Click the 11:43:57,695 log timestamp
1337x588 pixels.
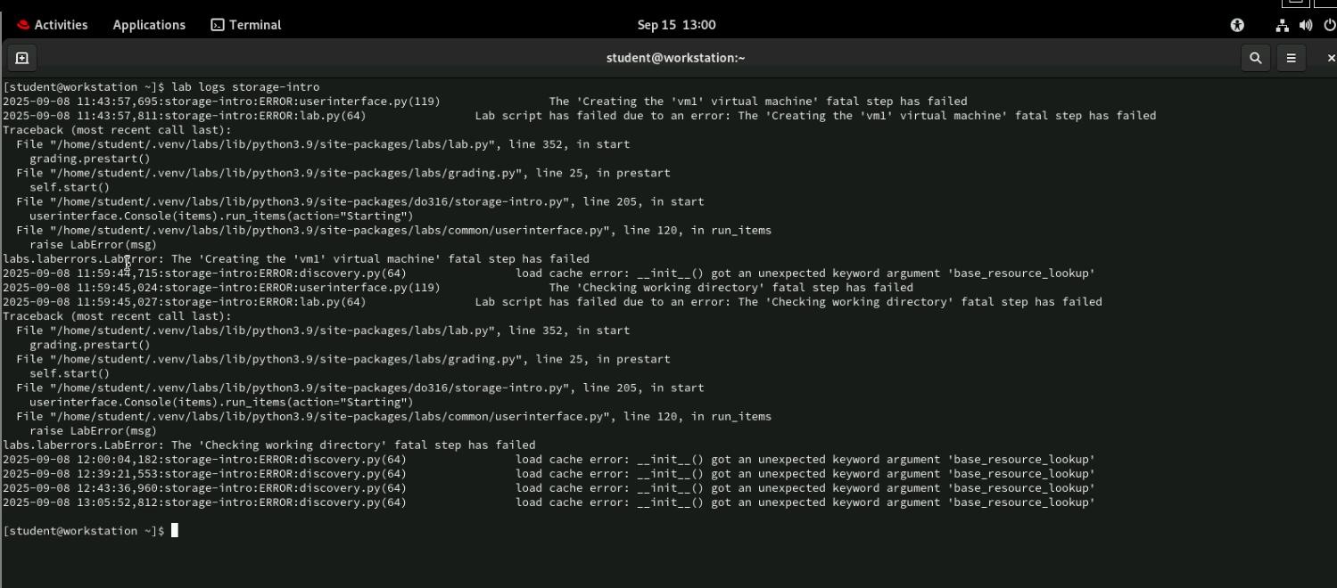(116, 102)
